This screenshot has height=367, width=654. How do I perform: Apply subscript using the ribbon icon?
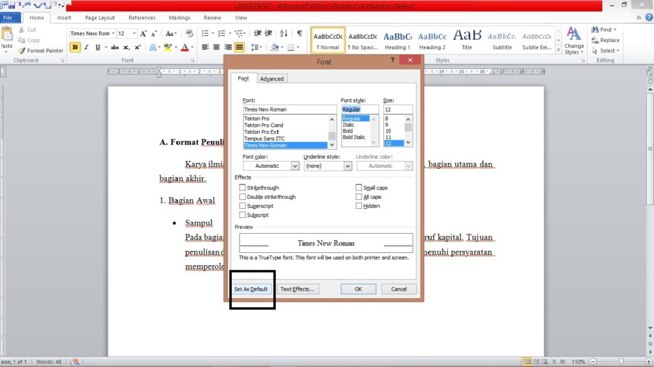click(126, 47)
